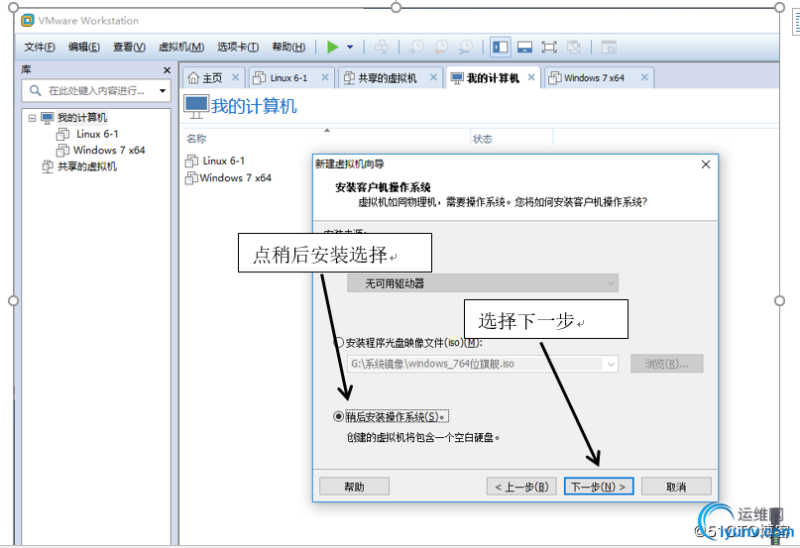This screenshot has height=548, width=800.
Task: Toggle the show library sidebar icon
Action: pos(500,47)
